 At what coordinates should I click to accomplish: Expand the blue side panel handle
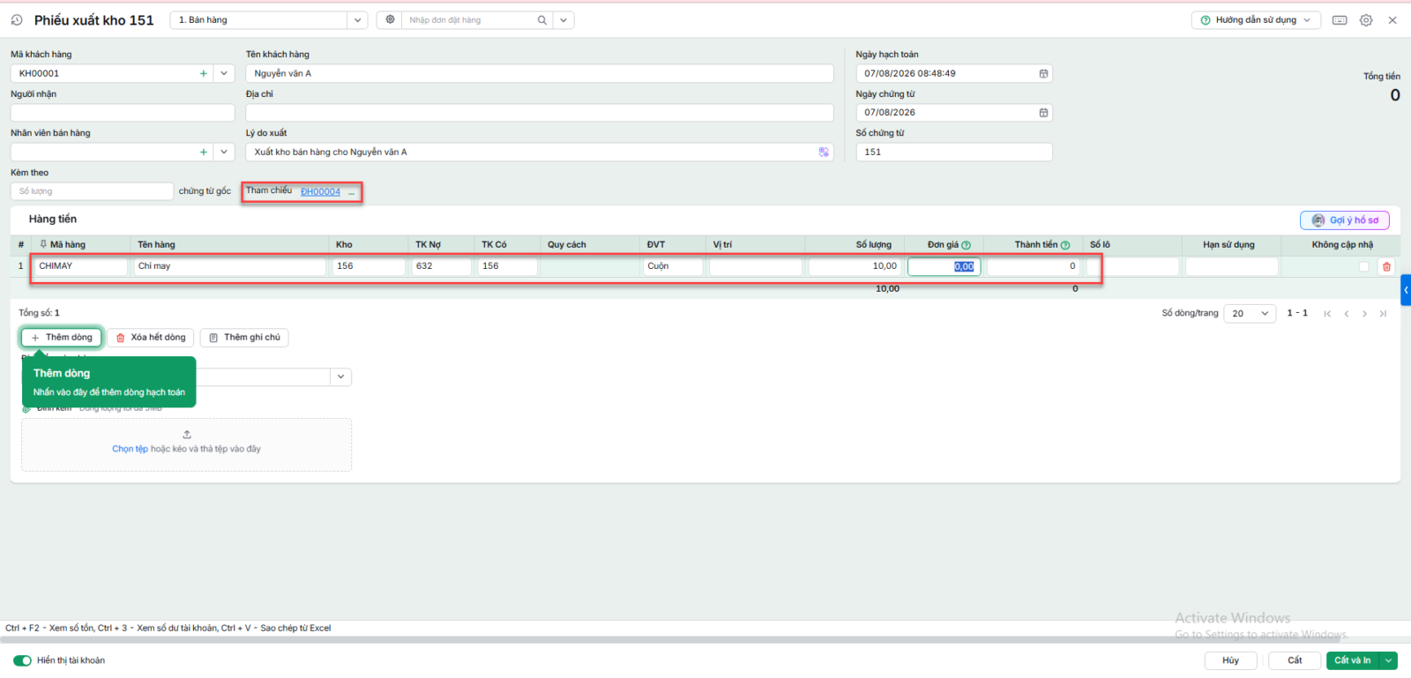1406,290
